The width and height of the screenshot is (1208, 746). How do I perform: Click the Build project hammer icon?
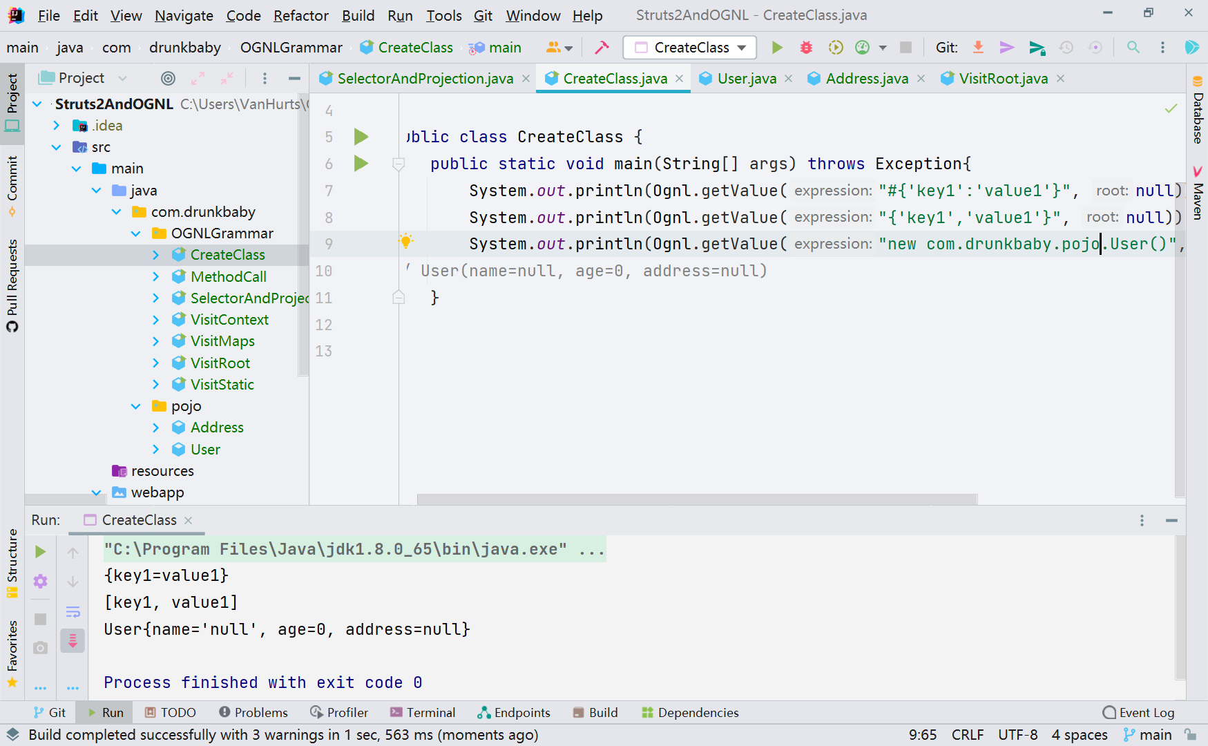(x=602, y=48)
